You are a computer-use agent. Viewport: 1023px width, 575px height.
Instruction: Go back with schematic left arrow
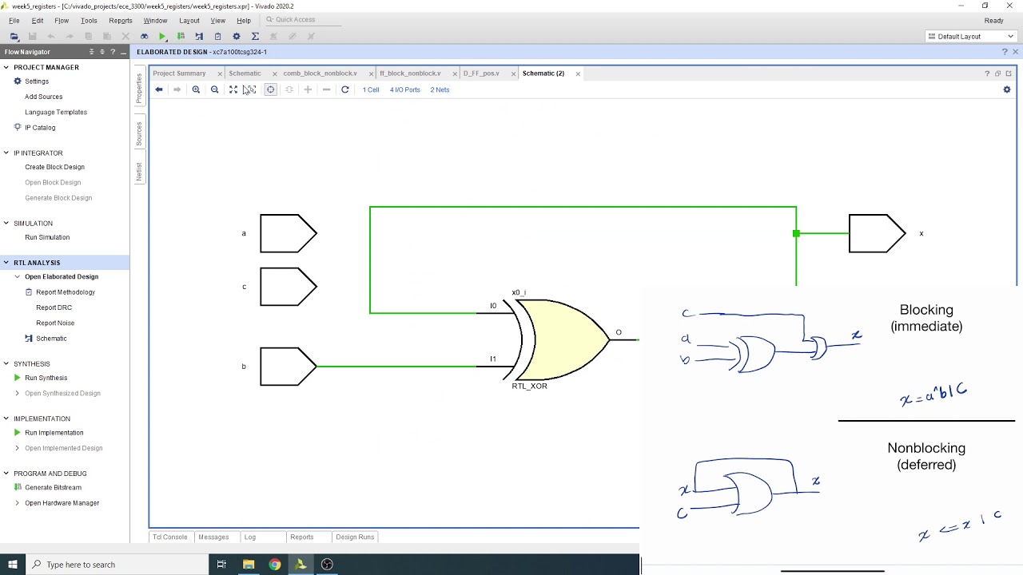pyautogui.click(x=159, y=89)
